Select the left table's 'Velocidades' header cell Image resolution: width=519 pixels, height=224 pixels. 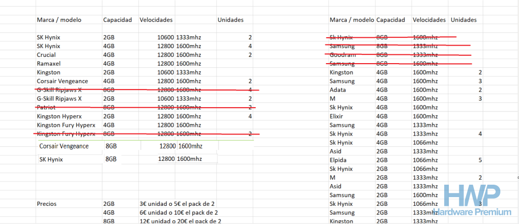click(x=156, y=20)
